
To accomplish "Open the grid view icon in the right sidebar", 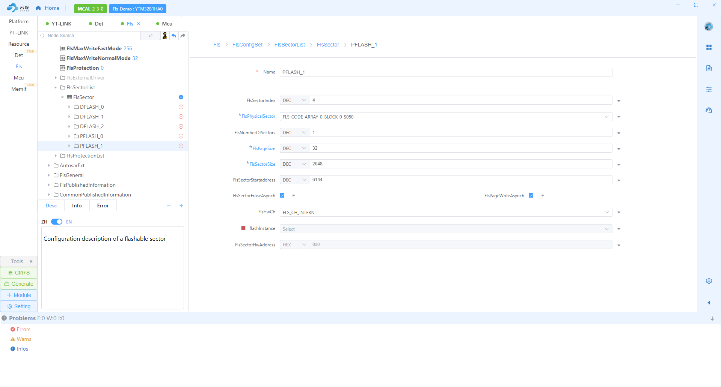I will click(709, 47).
